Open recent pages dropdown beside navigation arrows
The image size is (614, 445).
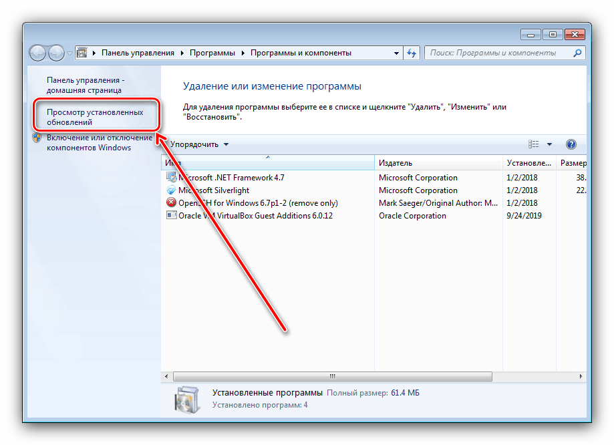click(x=69, y=53)
